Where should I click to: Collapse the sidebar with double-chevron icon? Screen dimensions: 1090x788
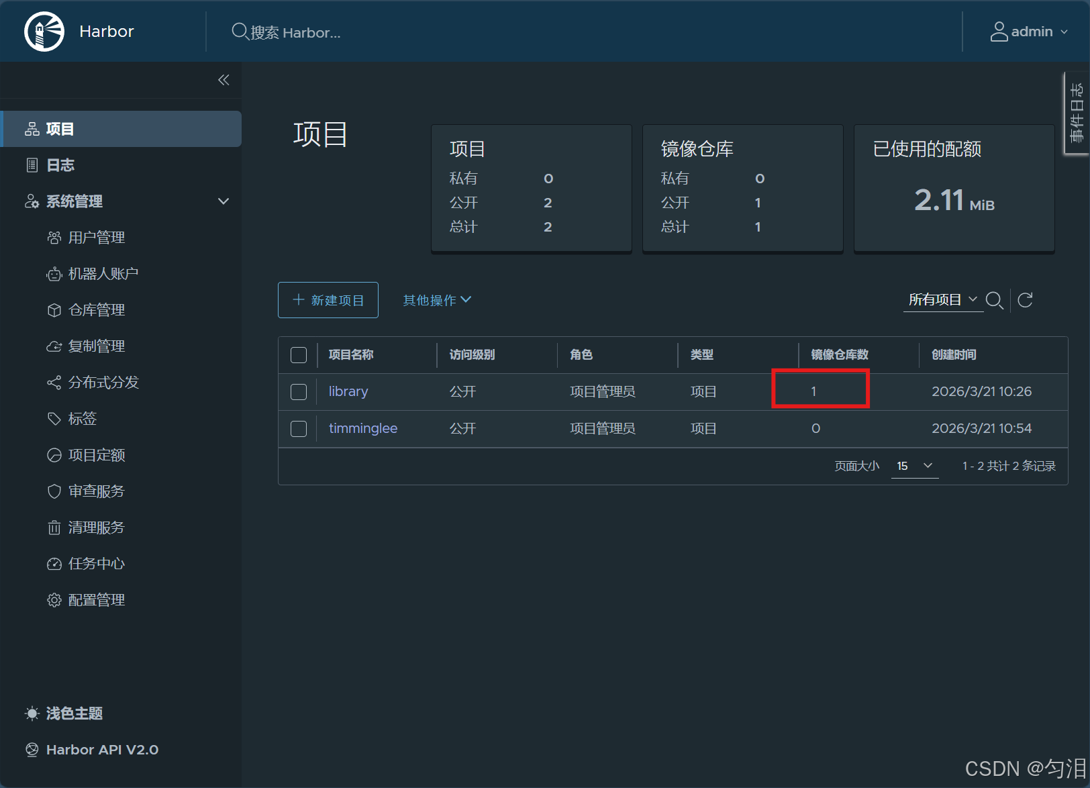[224, 81]
